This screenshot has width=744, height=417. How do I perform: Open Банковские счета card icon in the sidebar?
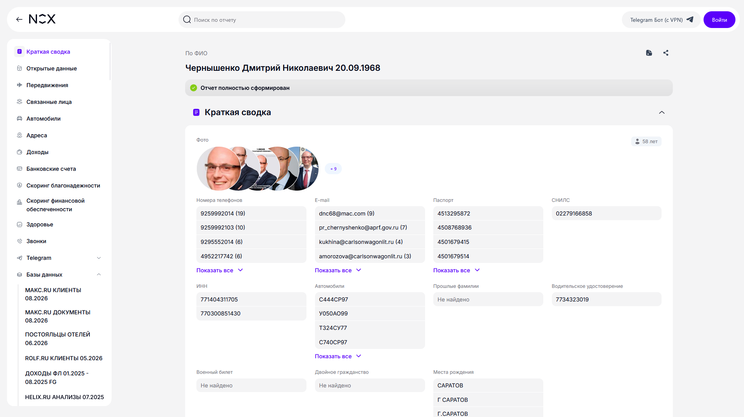19,169
